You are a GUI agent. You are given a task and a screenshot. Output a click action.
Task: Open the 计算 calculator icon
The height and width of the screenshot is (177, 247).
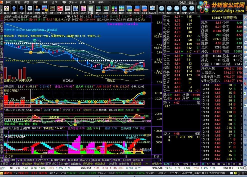pos(91,10)
